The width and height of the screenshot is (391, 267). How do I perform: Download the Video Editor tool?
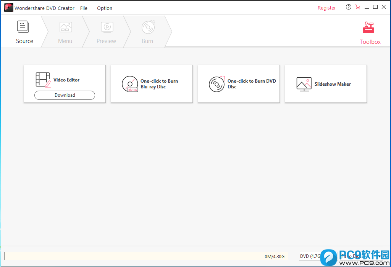pos(65,95)
